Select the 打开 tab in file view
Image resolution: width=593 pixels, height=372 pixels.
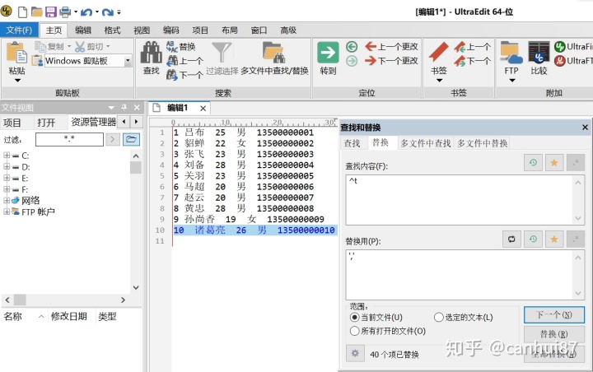tap(46, 123)
